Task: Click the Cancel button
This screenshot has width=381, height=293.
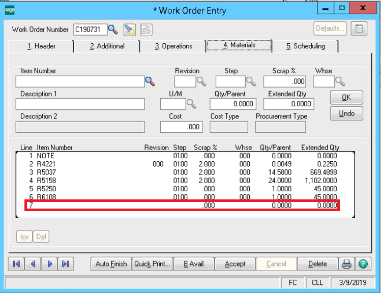Action: point(276,264)
